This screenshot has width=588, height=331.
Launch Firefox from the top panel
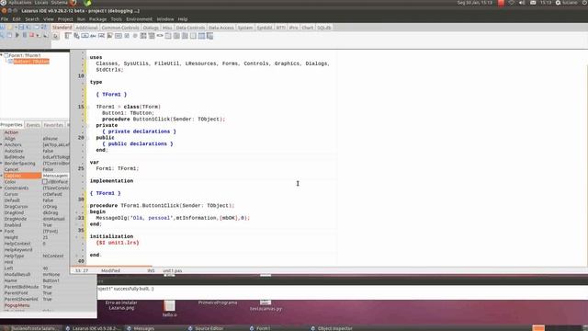[x=73, y=3]
